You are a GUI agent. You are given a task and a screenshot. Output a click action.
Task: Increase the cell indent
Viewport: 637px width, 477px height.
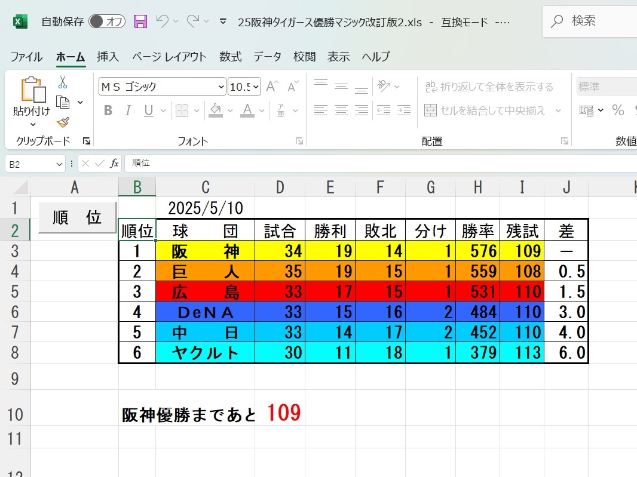(x=404, y=110)
